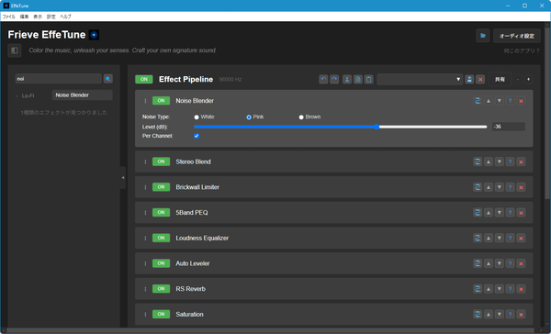This screenshot has height=334, width=551.
Task: Open the 編集 menu
Action: 24,17
